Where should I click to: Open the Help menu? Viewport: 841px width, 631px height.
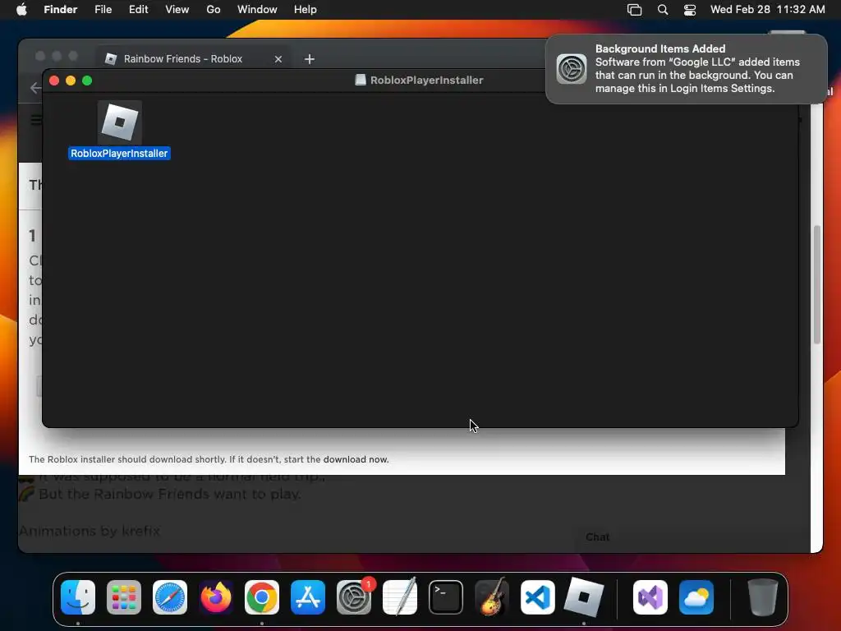306,10
